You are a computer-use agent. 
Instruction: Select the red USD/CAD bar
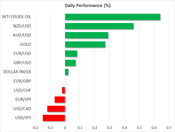56,109
